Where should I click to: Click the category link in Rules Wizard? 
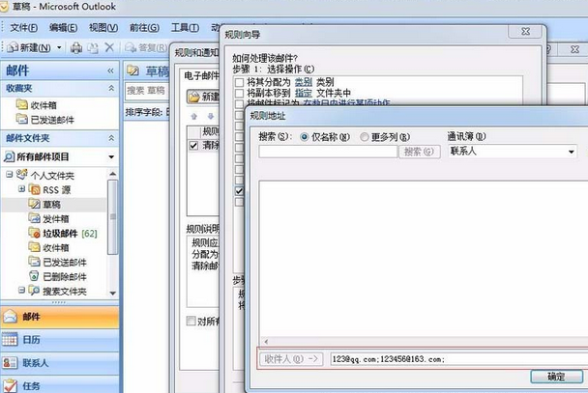304,82
